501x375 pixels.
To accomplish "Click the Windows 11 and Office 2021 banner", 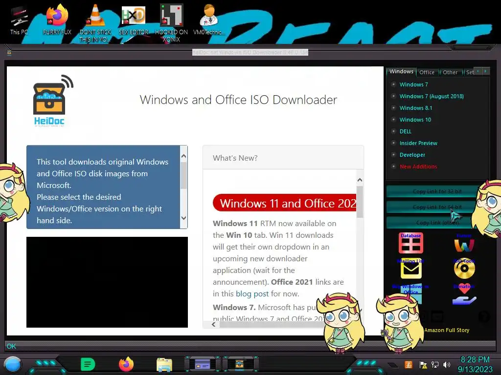I will tap(285, 203).
